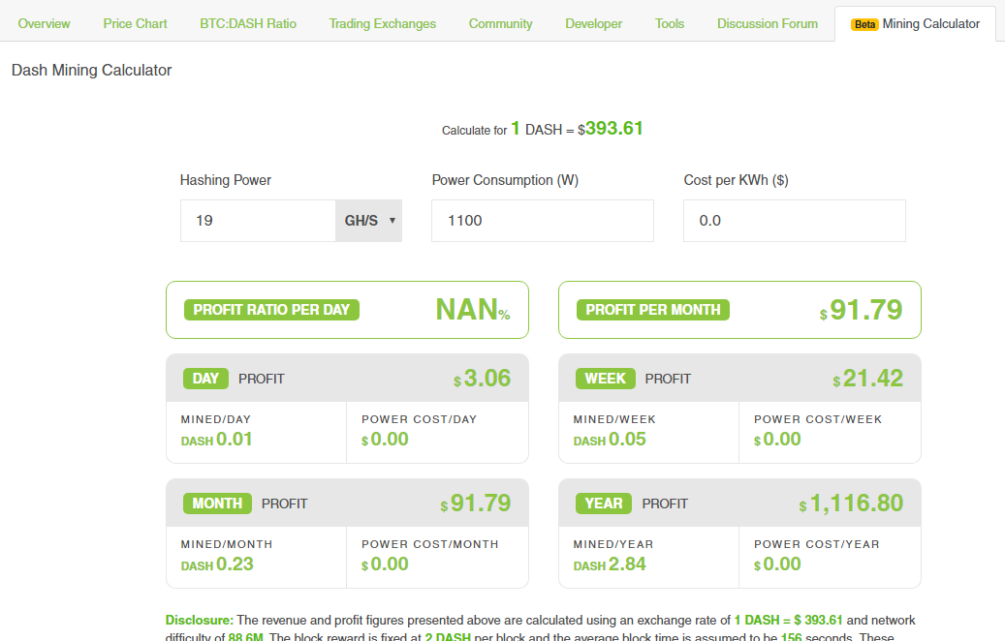Open the Developer tab
Viewport: 1005px width, 641px height.
pos(593,23)
